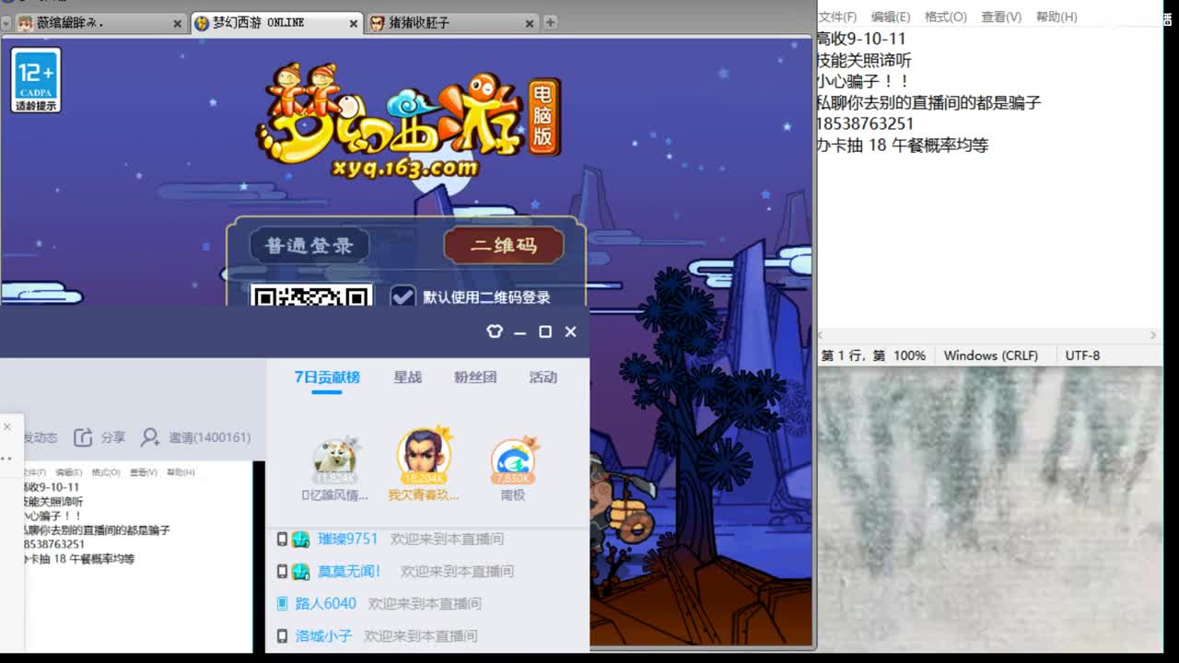
Task: Close the first game tab 薇绾缬眸
Action: 178,24
